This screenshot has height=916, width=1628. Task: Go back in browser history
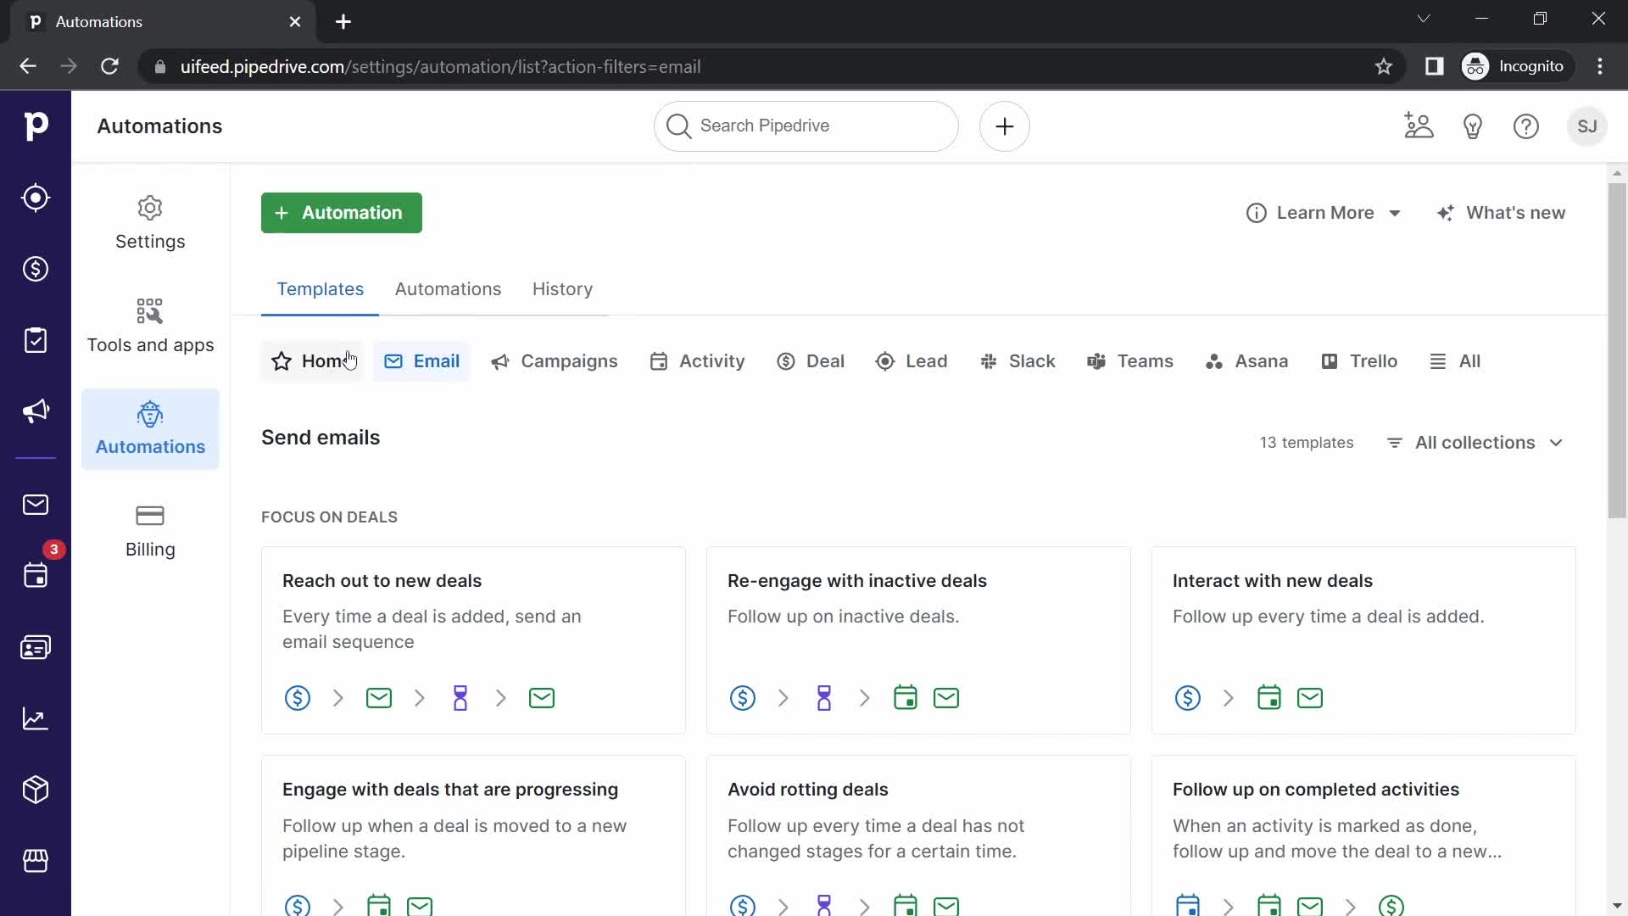28,66
